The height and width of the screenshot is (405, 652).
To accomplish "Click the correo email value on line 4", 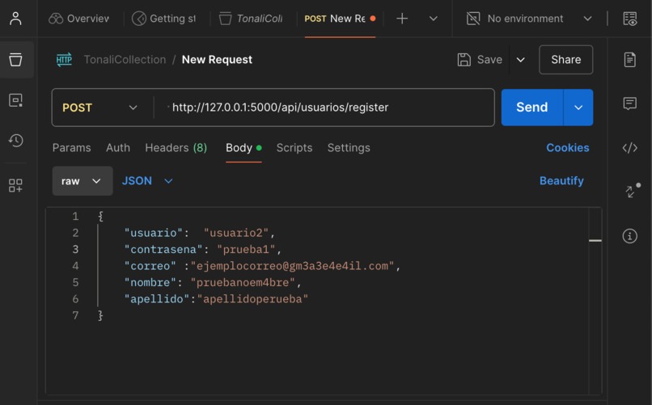I will click(292, 266).
